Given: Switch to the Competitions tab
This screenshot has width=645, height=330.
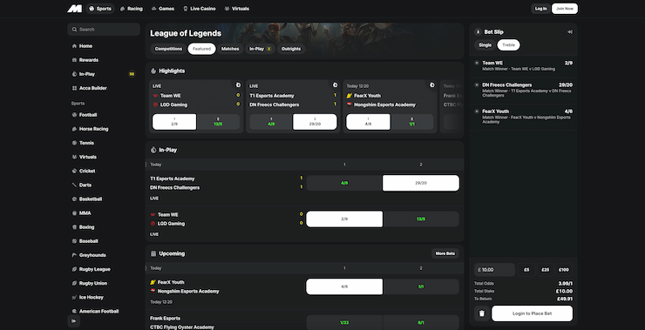Looking at the screenshot, I should (168, 49).
